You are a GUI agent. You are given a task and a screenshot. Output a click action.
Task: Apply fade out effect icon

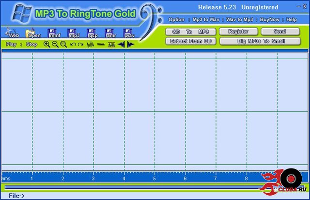coord(130,45)
